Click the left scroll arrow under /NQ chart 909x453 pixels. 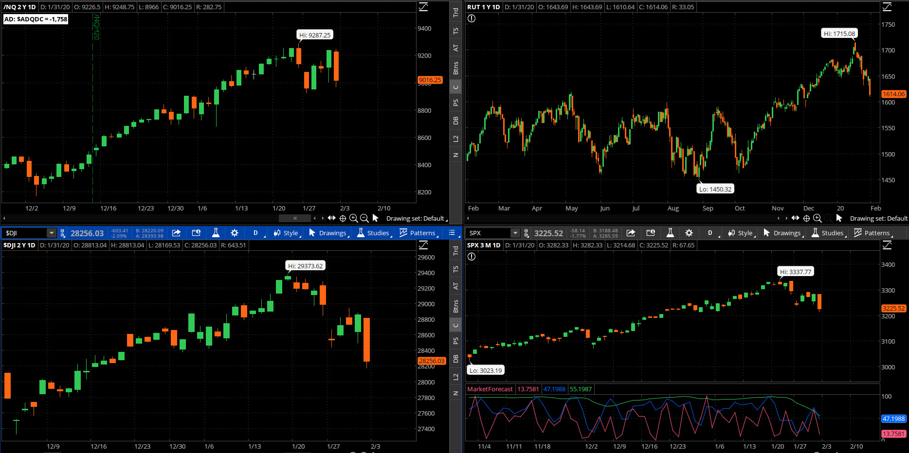click(x=4, y=218)
